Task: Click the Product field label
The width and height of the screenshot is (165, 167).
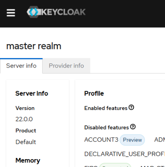Action: [26, 131]
